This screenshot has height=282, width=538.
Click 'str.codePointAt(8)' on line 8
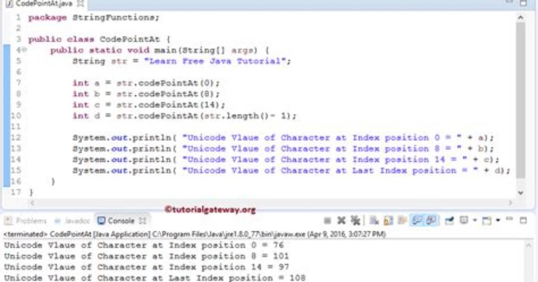coord(166,94)
